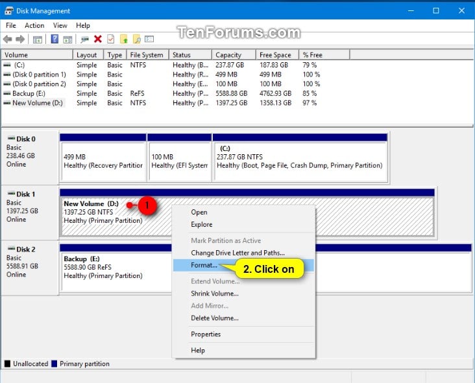Screen dimensions: 475x383
Task: Click the ReFS file system cell
Action: coord(137,93)
